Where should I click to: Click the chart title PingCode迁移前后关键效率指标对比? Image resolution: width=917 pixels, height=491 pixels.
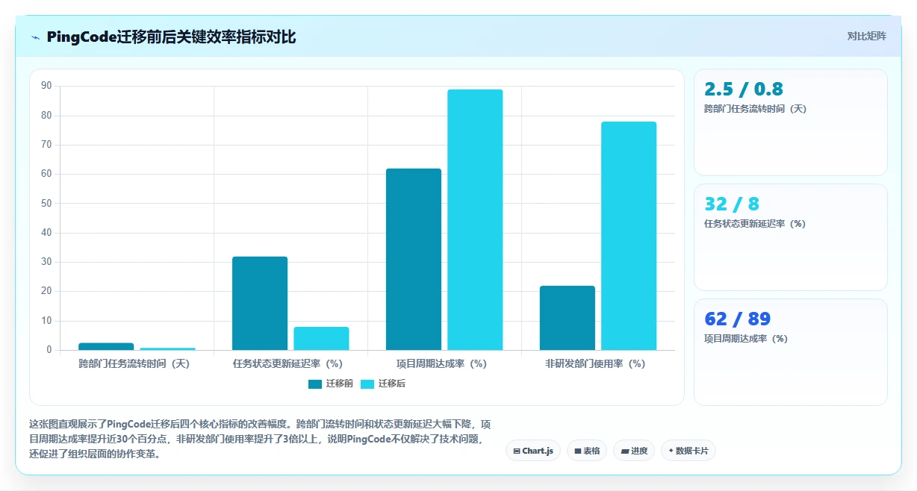point(171,37)
